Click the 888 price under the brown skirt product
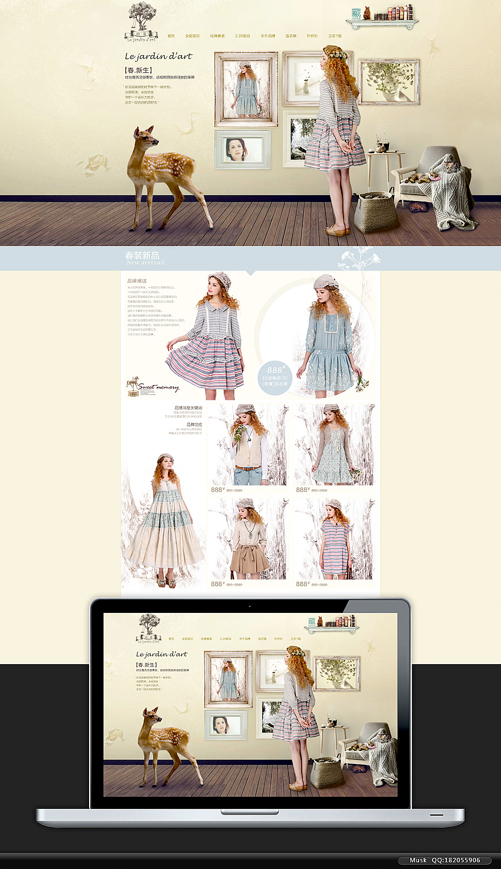Image resolution: width=501 pixels, height=869 pixels. [218, 584]
